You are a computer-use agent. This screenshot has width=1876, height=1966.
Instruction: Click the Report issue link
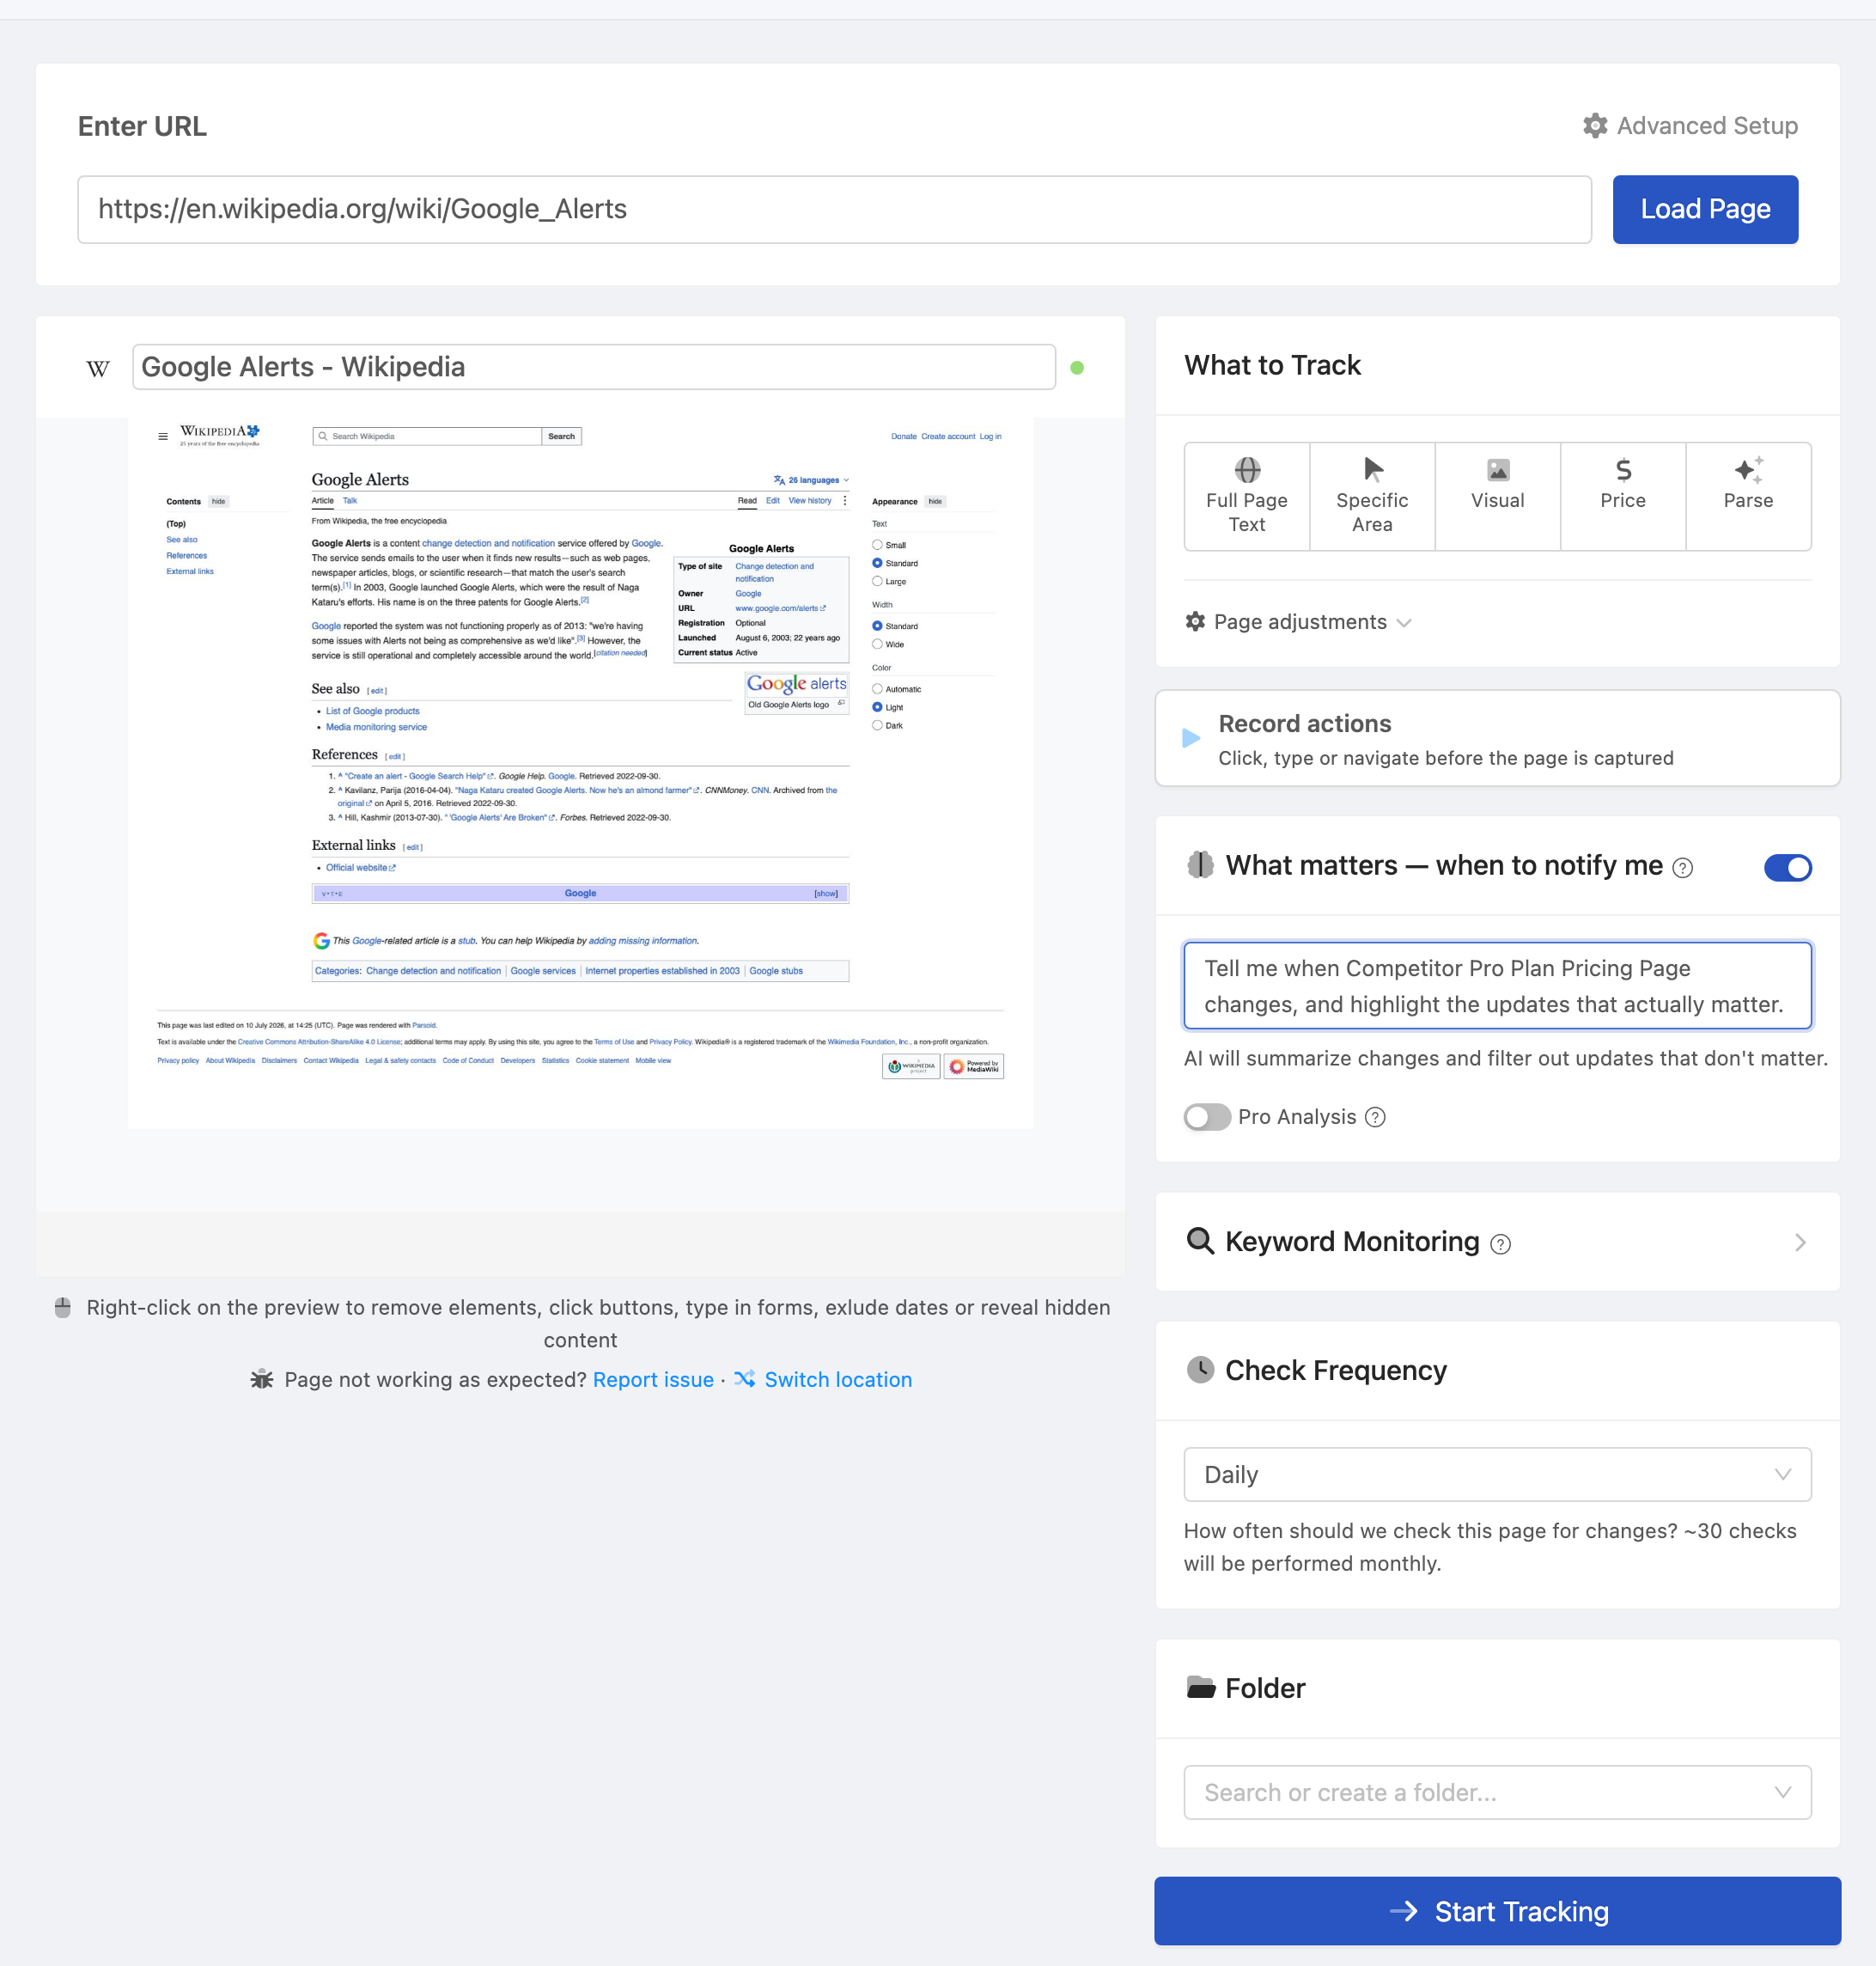pyautogui.click(x=653, y=1379)
